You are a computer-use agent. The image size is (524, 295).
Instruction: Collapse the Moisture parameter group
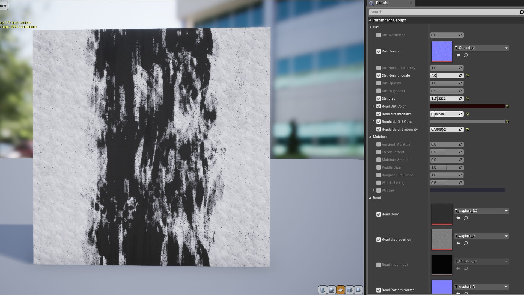[370, 137]
